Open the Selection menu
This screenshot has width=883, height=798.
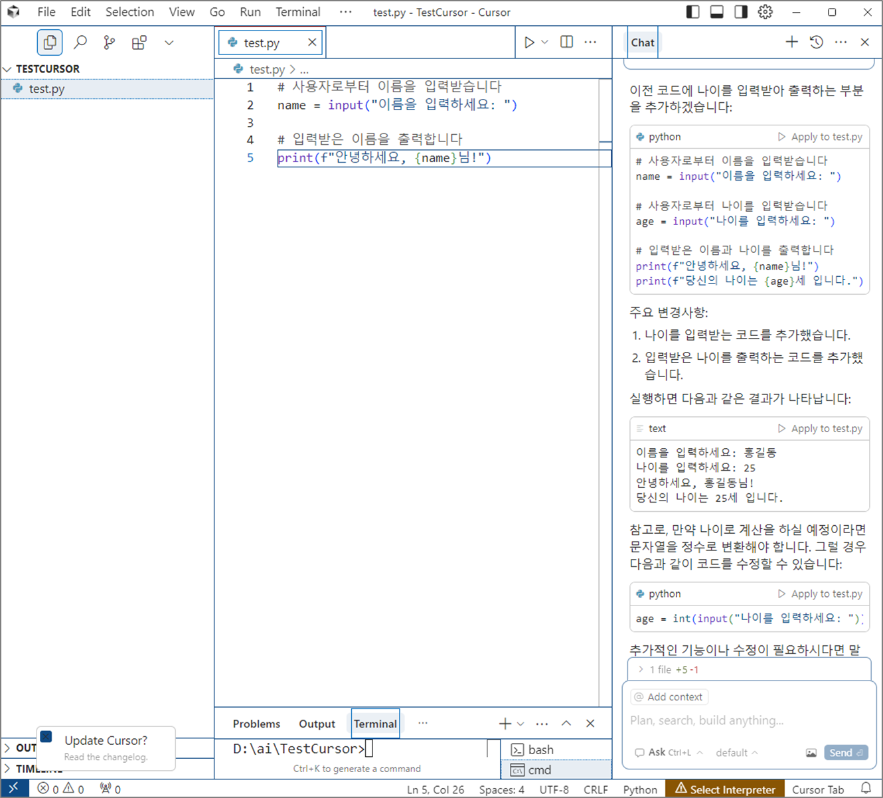129,12
